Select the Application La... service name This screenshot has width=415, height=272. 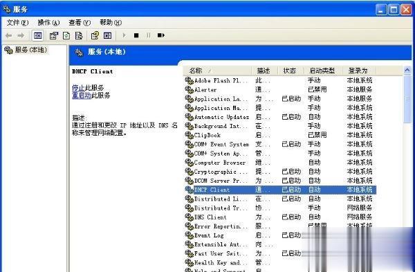[221, 99]
